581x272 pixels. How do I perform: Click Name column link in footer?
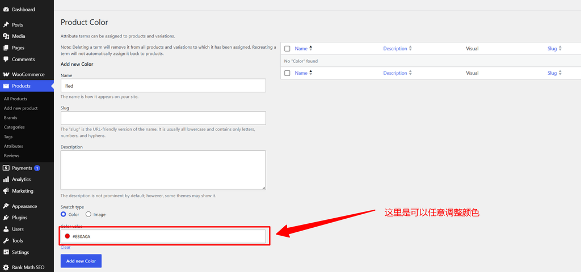[x=301, y=73]
